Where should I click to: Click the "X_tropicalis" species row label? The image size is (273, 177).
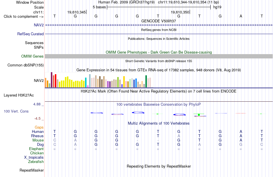(x=34, y=158)
